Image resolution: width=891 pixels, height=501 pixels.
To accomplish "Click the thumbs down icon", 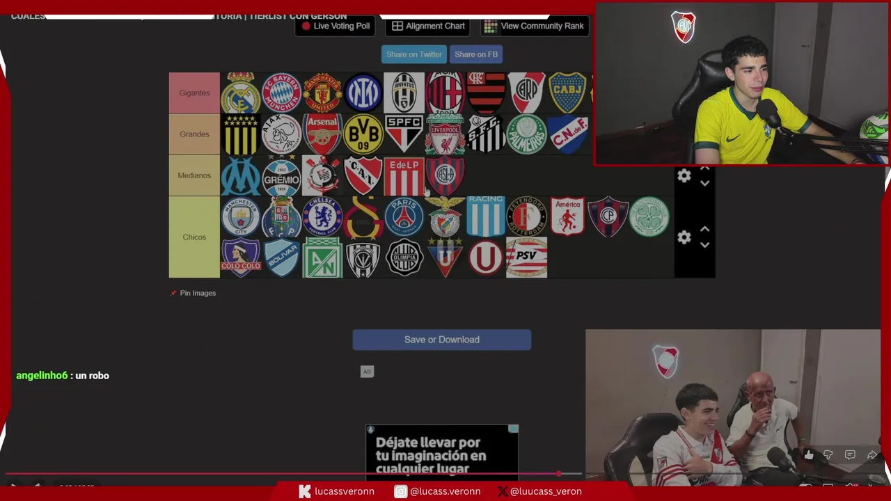I will click(x=828, y=455).
